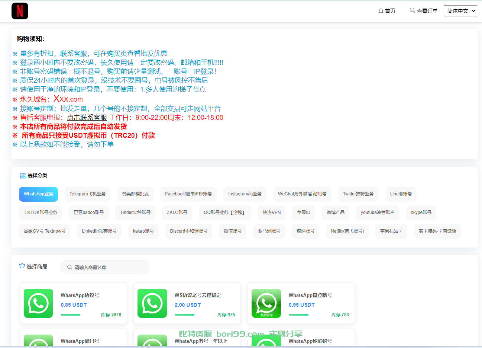Click 点击联系客服 support link
The width and height of the screenshot is (482, 348).
87,118
